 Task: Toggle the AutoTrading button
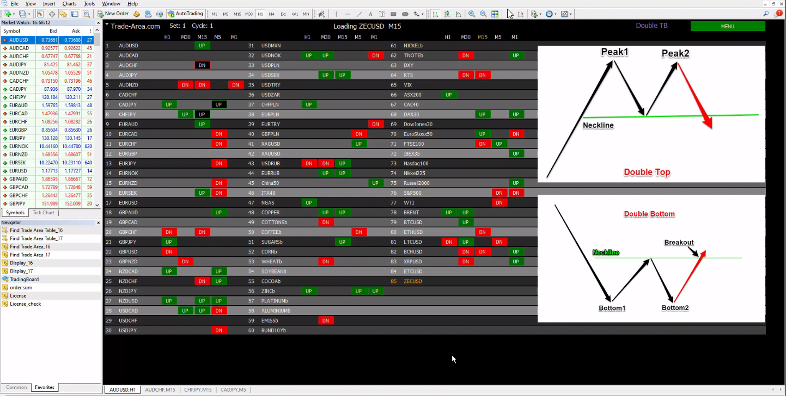[x=186, y=14]
